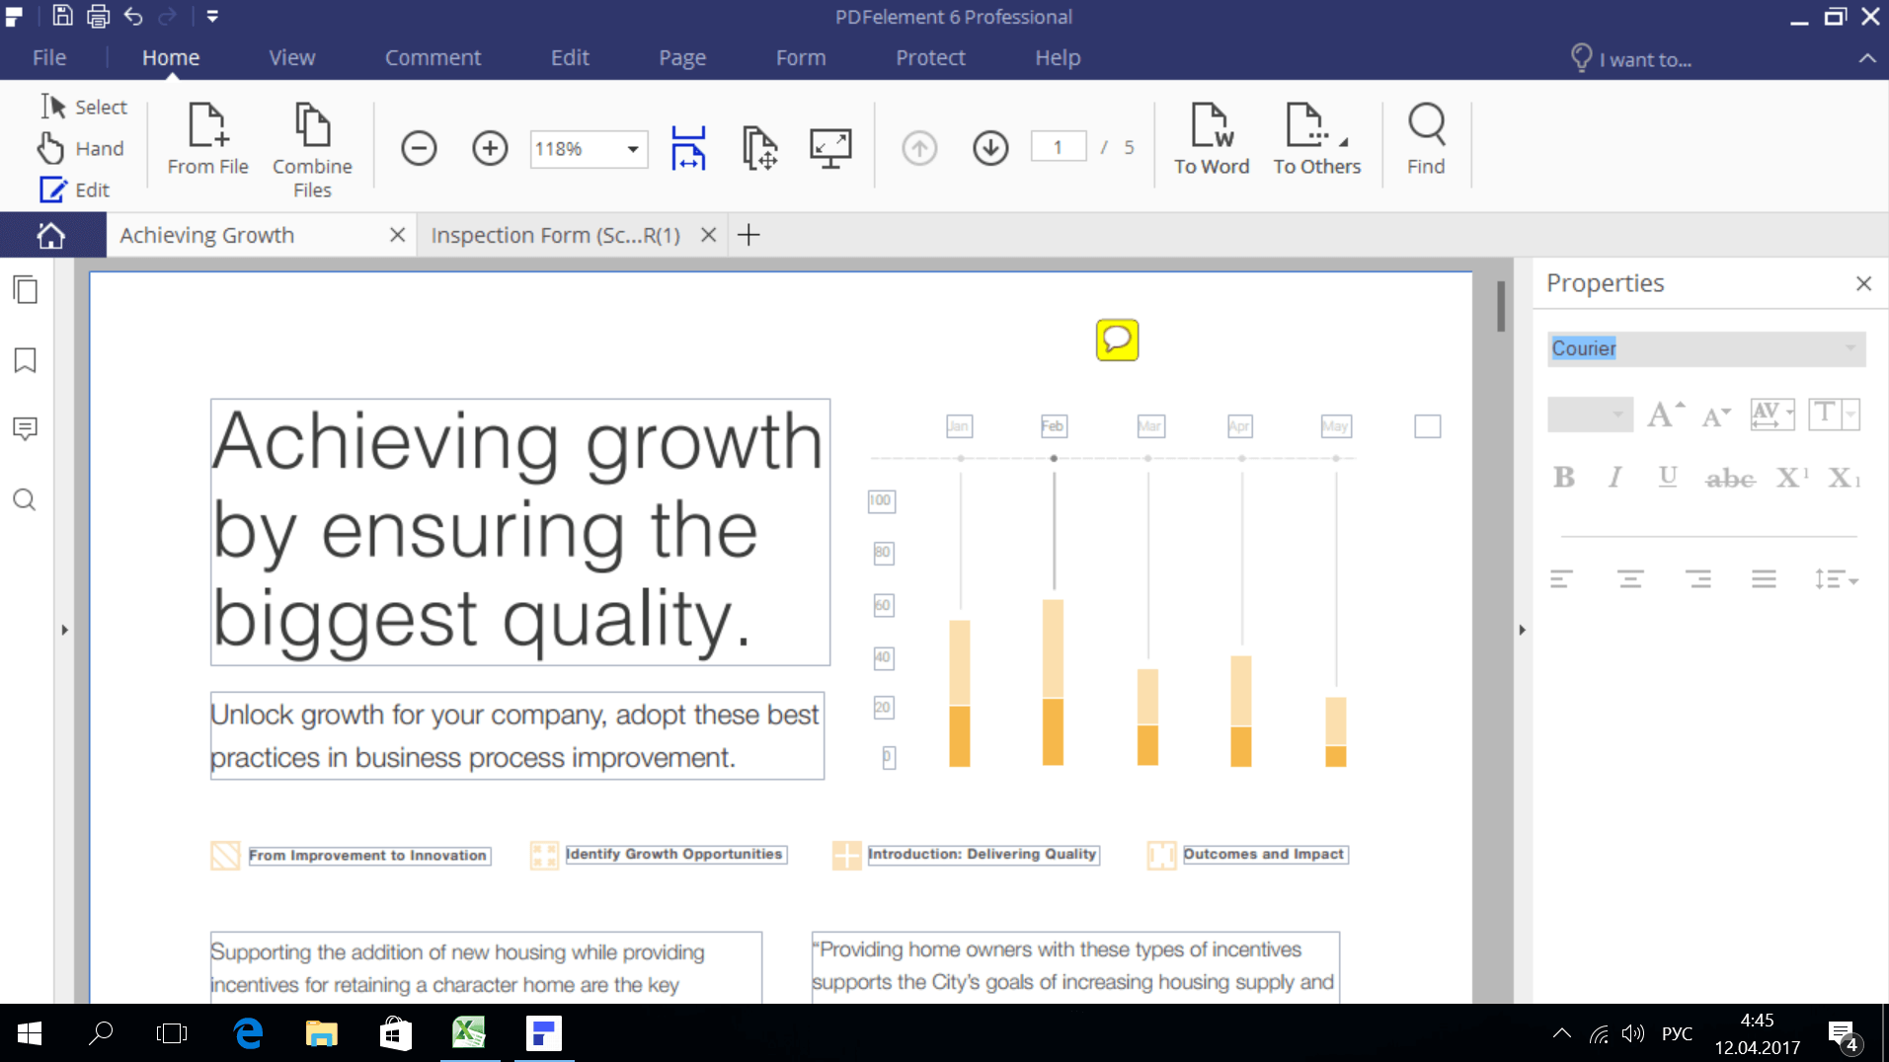Select the Hand tool
The width and height of the screenshot is (1889, 1062).
[82, 148]
